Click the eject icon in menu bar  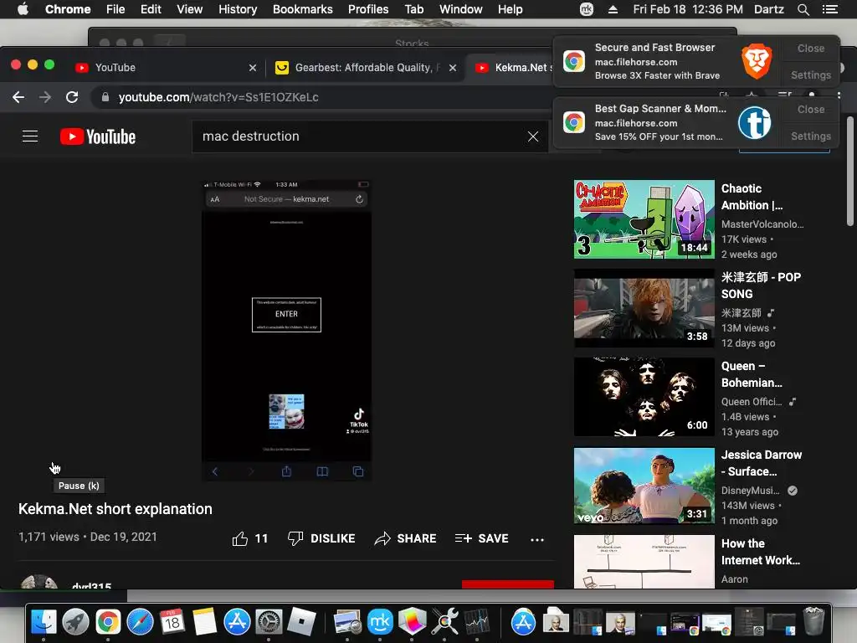tap(613, 9)
